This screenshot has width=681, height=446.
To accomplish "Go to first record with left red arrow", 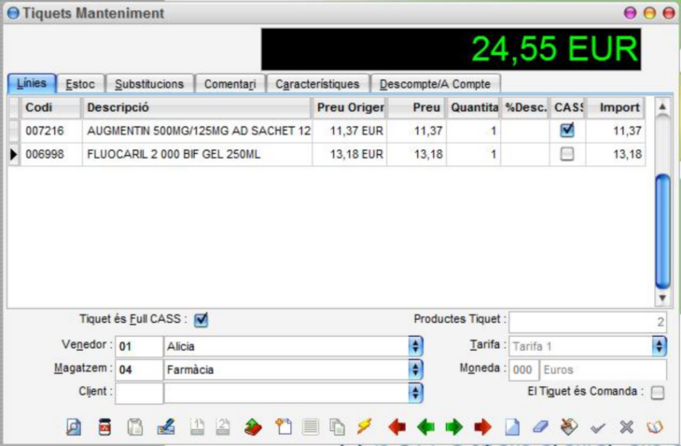I will [x=397, y=427].
